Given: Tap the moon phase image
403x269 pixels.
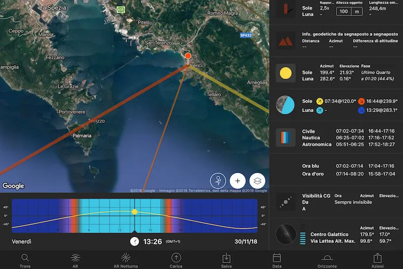Looking at the screenshot, I should point(285,105).
